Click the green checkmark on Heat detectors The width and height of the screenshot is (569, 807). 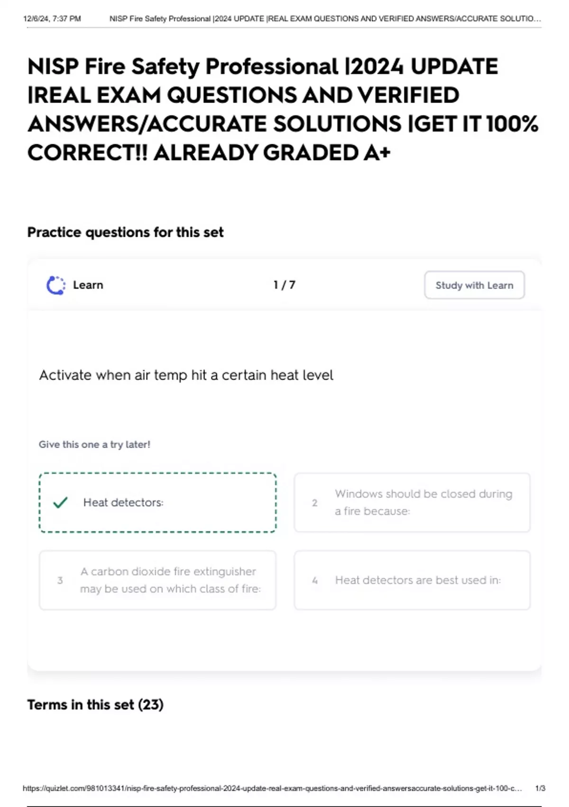click(60, 502)
